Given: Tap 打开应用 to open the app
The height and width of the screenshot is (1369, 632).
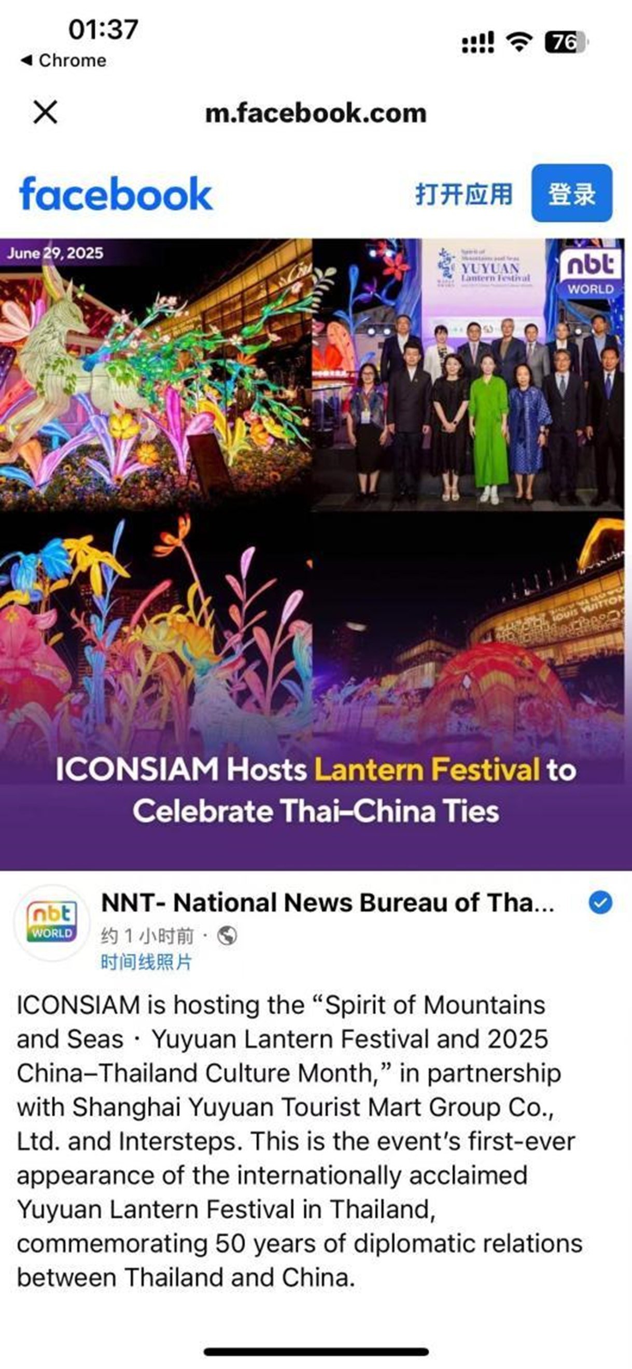Looking at the screenshot, I should click(x=464, y=194).
